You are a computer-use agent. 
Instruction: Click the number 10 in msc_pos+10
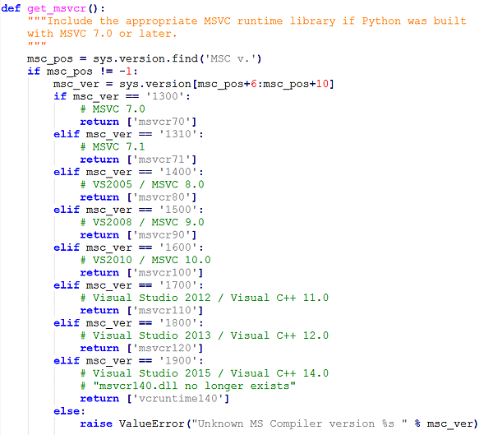click(x=322, y=84)
